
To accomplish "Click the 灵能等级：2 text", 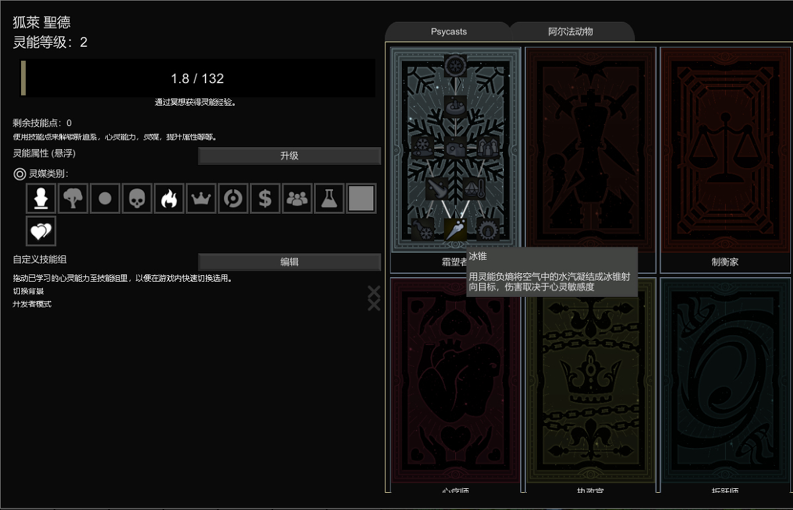I will [50, 42].
